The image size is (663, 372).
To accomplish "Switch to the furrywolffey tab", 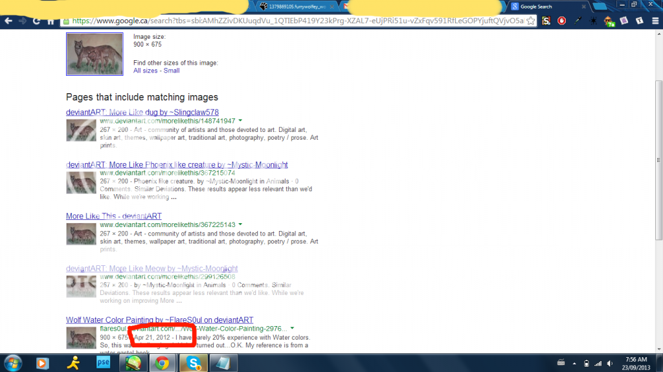I will point(295,6).
